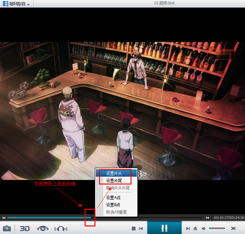Image resolution: width=245 pixels, height=234 pixels.
Task: Seek on the video progress bar
Action: (x=105, y=218)
